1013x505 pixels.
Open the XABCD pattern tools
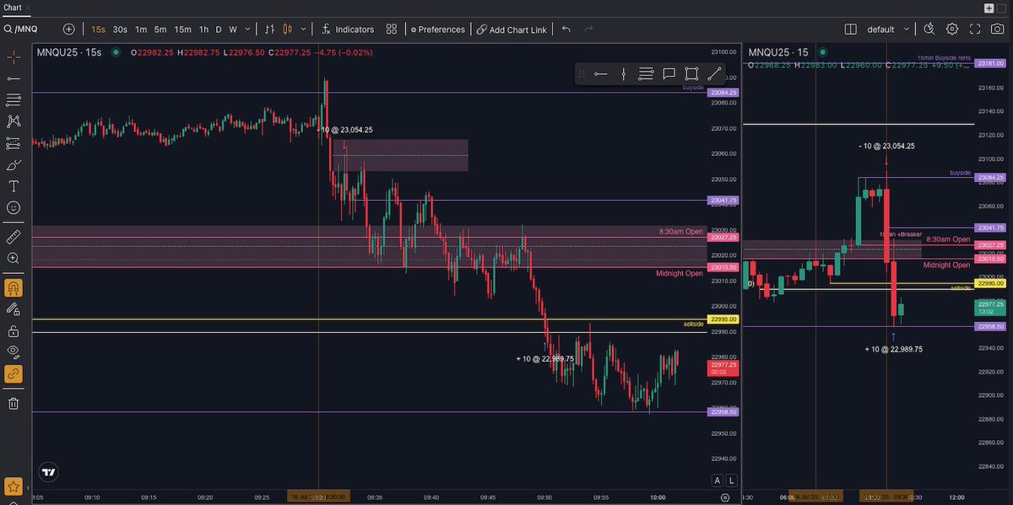click(14, 121)
